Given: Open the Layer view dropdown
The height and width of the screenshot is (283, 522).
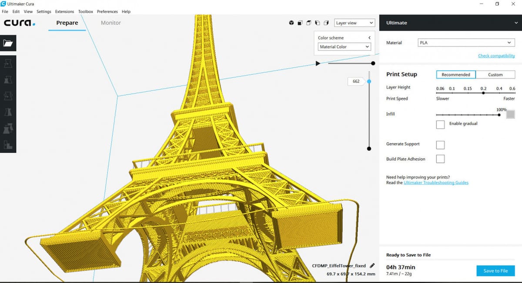Looking at the screenshot, I should click(x=355, y=23).
